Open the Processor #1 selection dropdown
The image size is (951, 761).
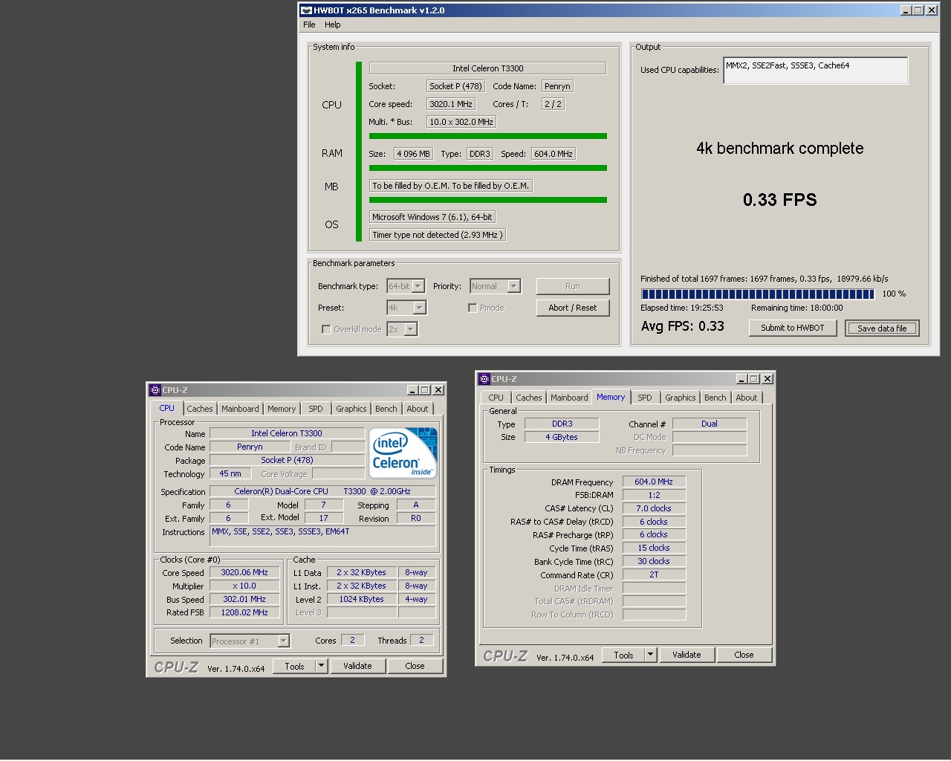tap(283, 641)
